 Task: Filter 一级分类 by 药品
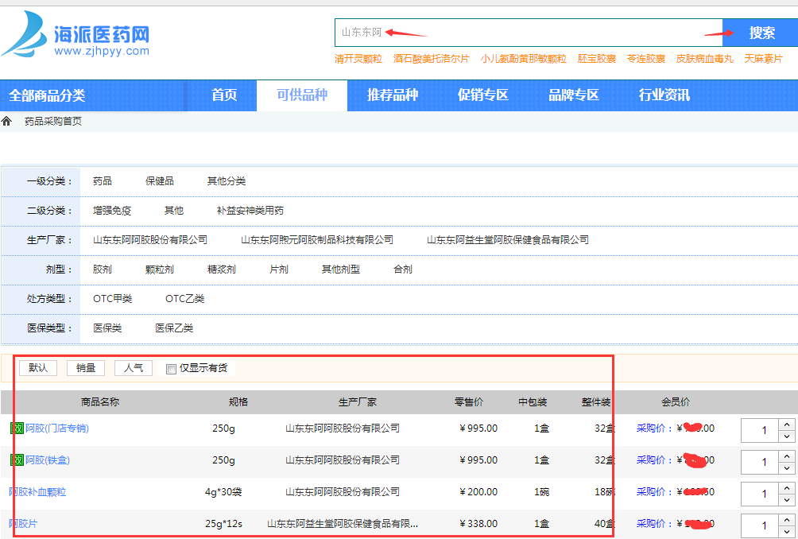coord(103,181)
